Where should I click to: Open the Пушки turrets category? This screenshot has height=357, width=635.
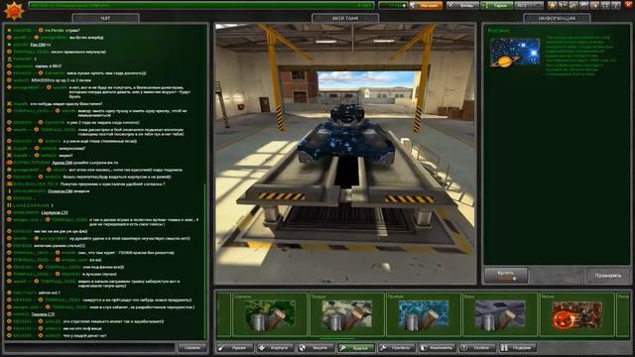point(235,348)
